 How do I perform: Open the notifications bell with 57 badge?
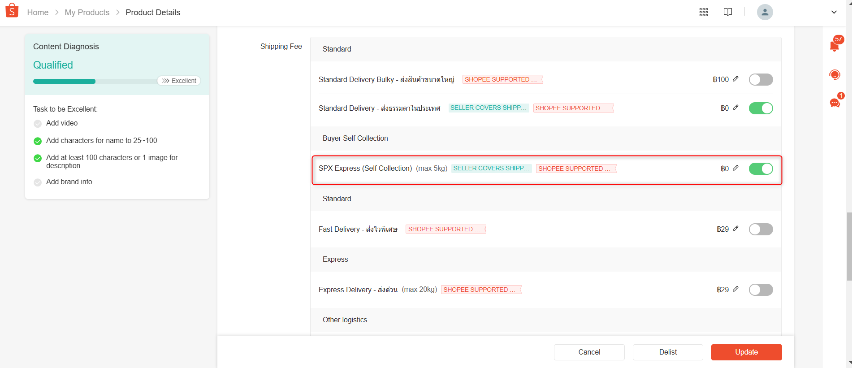tap(835, 44)
